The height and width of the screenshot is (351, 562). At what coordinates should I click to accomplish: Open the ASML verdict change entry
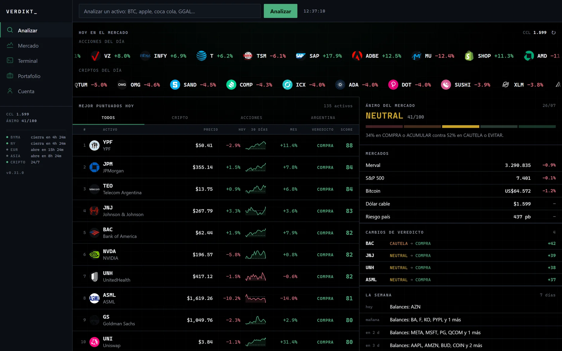point(460,280)
